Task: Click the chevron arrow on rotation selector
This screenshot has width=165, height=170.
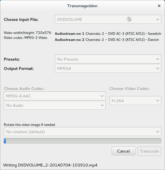Action: (157, 132)
